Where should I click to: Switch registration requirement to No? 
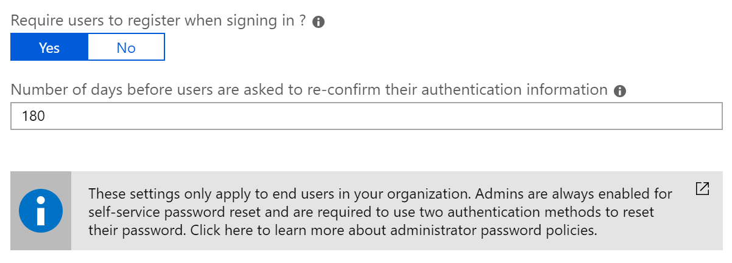tap(126, 47)
